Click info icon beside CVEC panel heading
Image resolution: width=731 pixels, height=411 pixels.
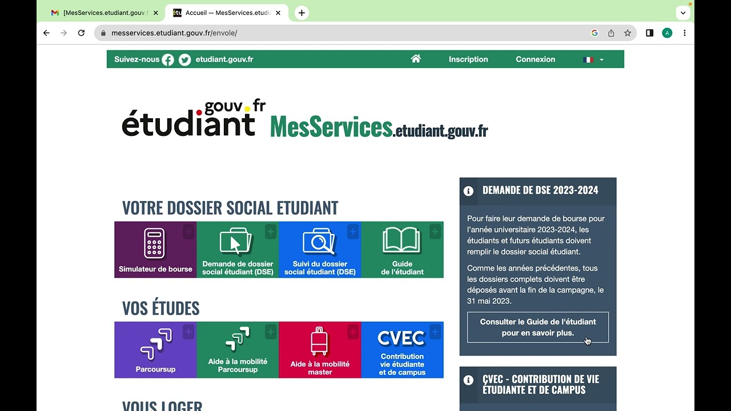click(x=468, y=380)
